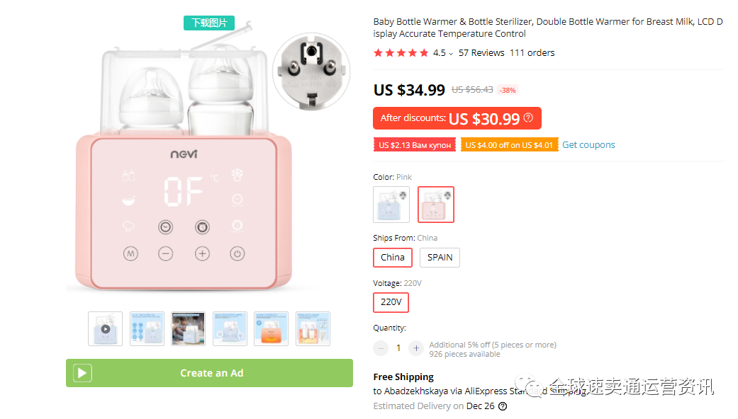This screenshot has height=419, width=738.
Task: Click the US $4.00 off coupon tag
Action: pos(509,145)
